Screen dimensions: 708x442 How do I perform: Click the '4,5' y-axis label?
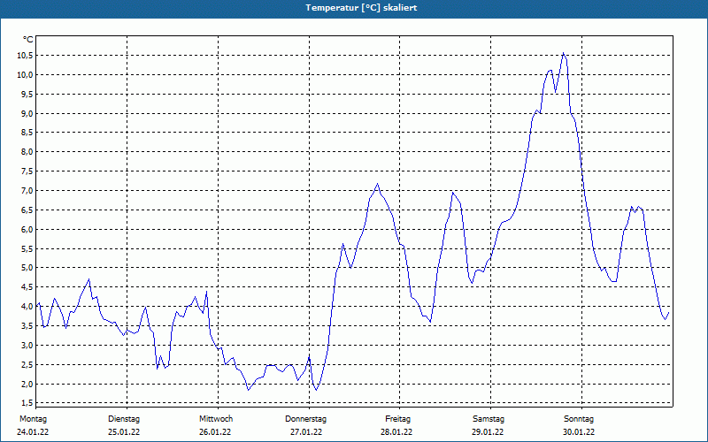[27, 287]
